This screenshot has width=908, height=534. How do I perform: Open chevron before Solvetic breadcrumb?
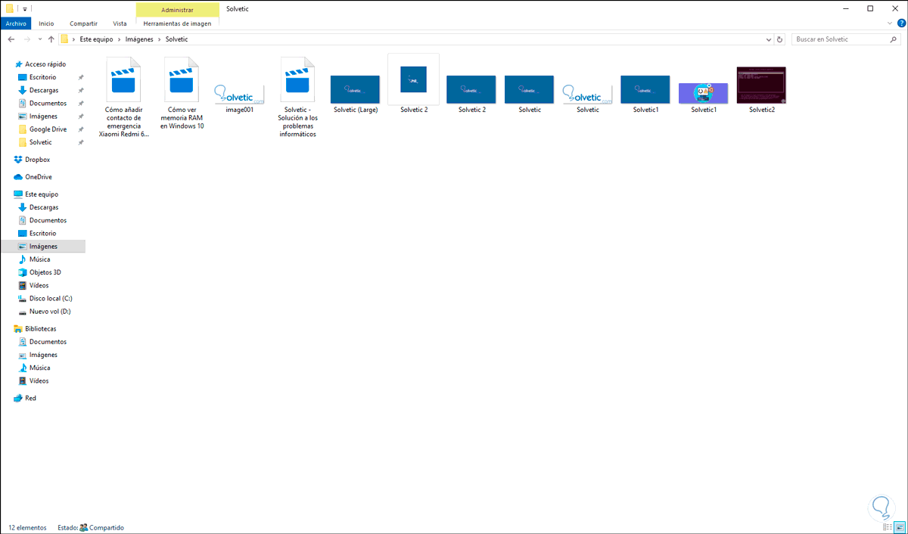point(160,39)
